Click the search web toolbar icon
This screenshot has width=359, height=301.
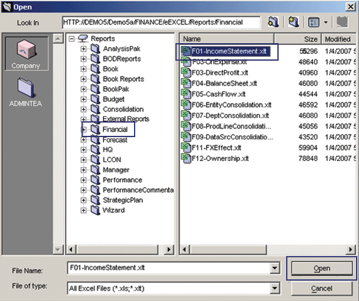coord(293,22)
